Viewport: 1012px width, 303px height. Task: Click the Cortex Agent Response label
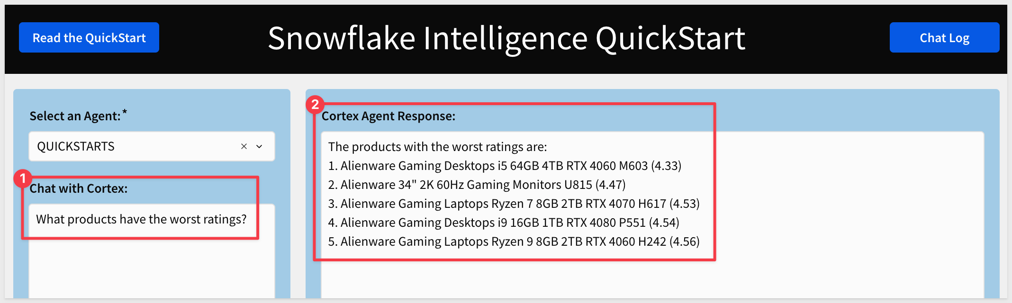click(389, 116)
